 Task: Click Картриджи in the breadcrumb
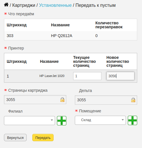(24, 5)
